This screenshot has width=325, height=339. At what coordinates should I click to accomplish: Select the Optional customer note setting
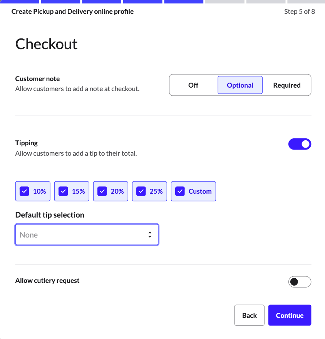point(240,85)
